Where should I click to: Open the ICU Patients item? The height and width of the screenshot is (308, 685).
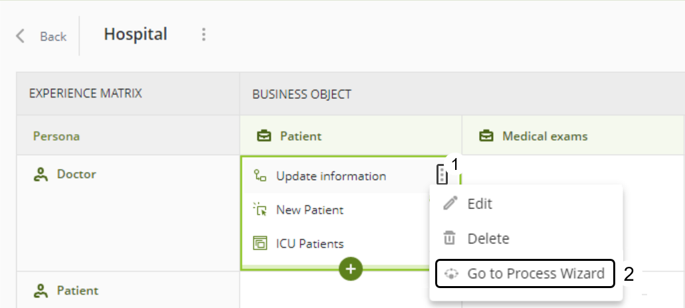pos(310,244)
